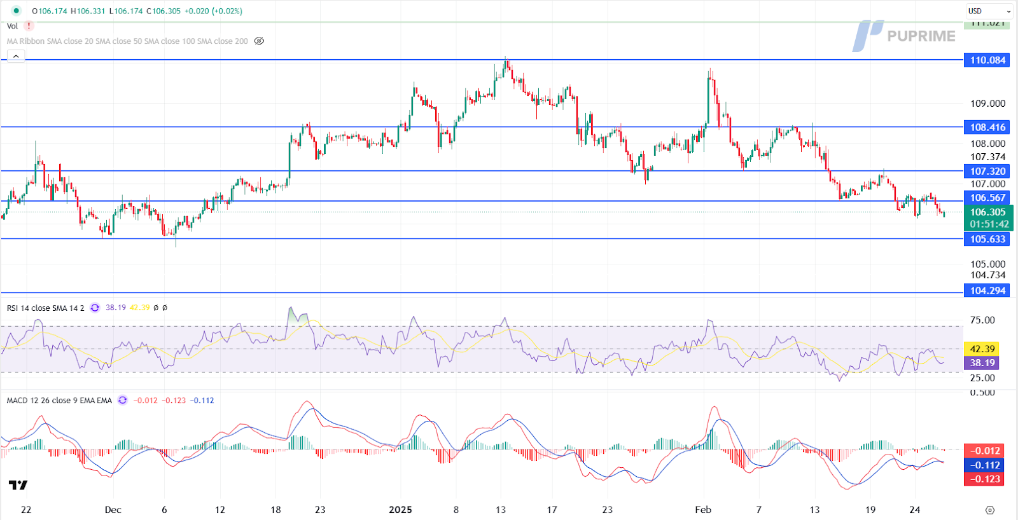The height and width of the screenshot is (520, 1018).
Task: Click the Vol indicator error warning icon
Action: [x=29, y=26]
